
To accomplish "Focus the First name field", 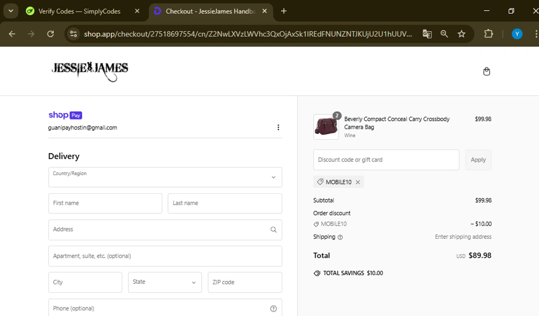I will click(105, 203).
